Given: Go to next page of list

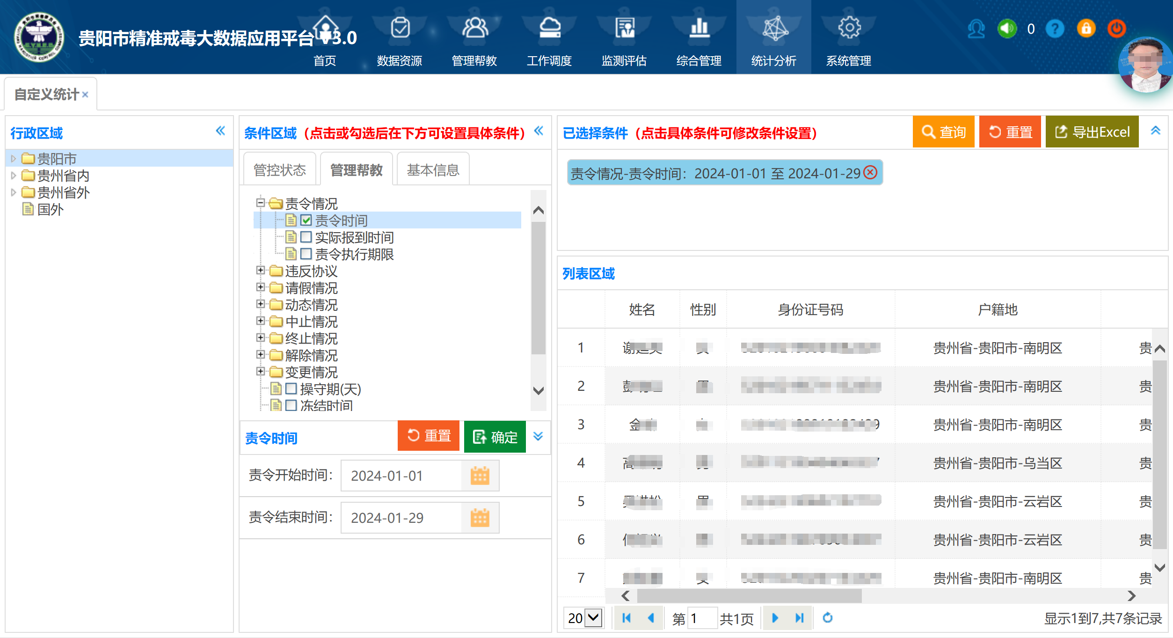Looking at the screenshot, I should (775, 618).
